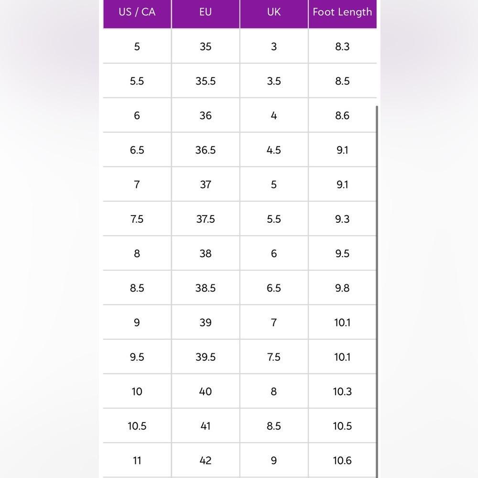This screenshot has width=478, height=478.
Task: Select the foot length 8.3 cell
Action: tap(342, 46)
